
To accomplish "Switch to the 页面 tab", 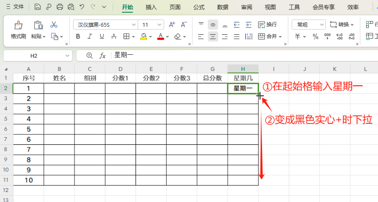I will tap(175, 7).
